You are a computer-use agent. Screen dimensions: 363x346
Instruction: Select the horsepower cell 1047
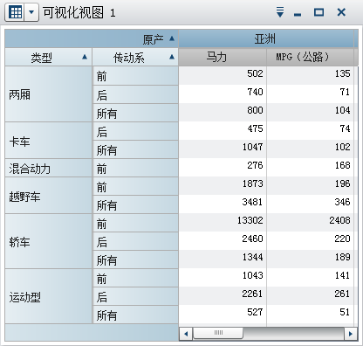click(x=223, y=149)
